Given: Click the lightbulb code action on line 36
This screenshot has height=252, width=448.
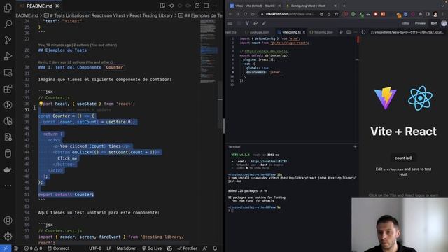Looking at the screenshot, I should [x=41, y=104].
